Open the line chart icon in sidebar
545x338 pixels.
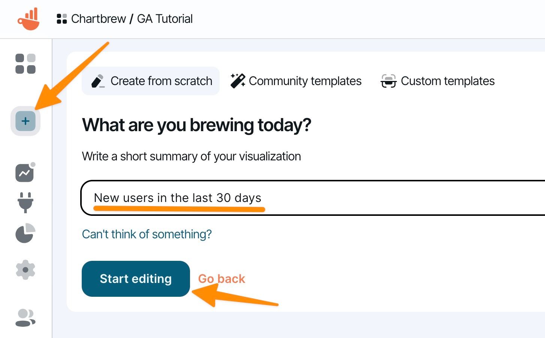25,173
